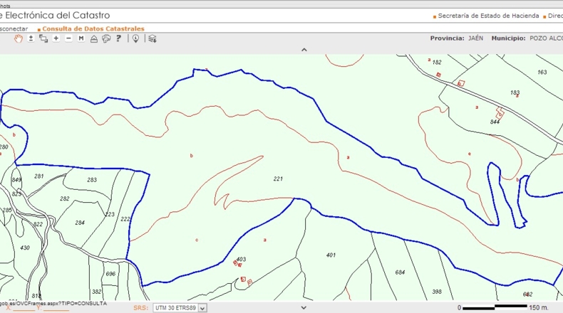Click the JAÉN province value
563x313 pixels.
(476, 38)
